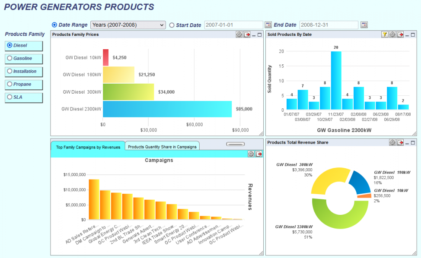Click the GW Diesel 2300kW blue price bar
This screenshot has width=421, height=258.
click(167, 109)
